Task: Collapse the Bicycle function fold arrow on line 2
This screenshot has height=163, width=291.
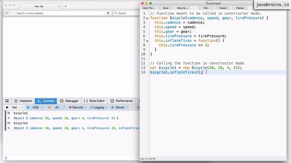Action: [x=147, y=19]
